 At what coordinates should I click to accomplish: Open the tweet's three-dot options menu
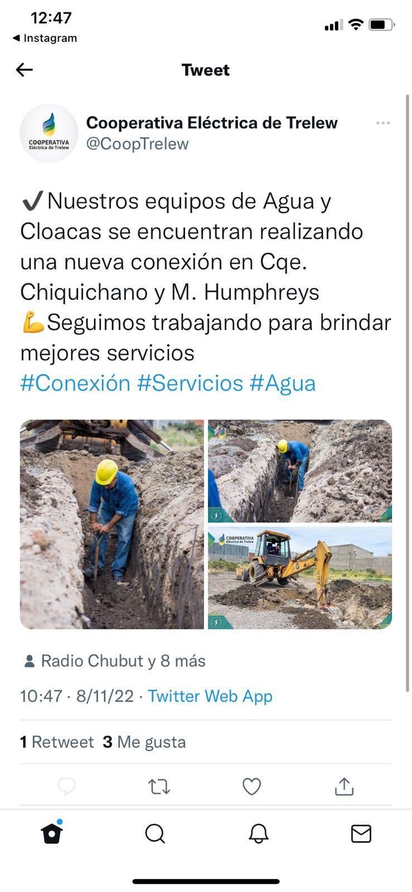pyautogui.click(x=382, y=123)
